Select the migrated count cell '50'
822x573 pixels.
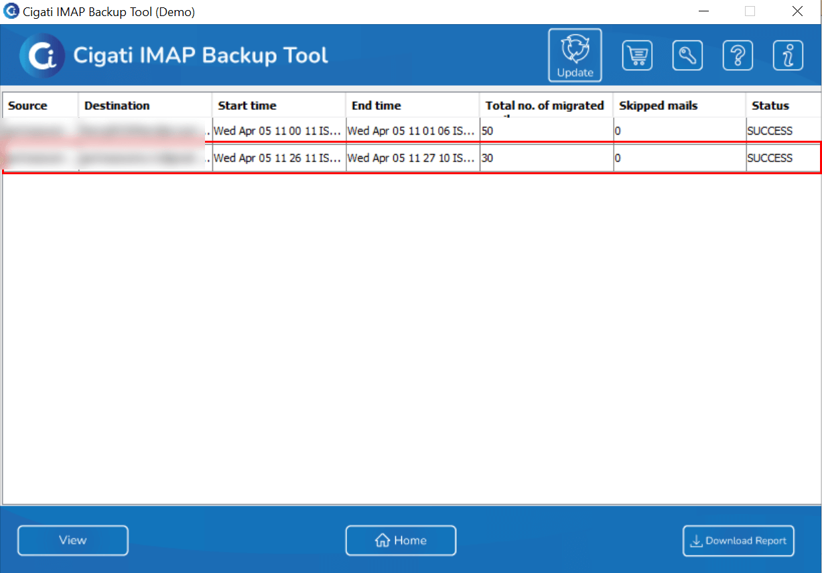(x=546, y=131)
